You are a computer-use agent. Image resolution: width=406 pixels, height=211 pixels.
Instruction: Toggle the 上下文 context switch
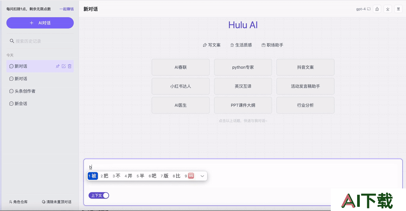point(98,196)
